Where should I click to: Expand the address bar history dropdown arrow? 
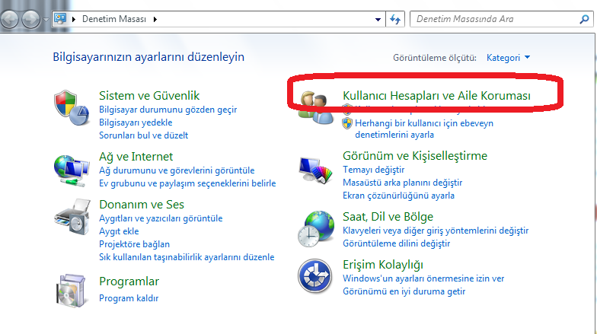tap(378, 20)
